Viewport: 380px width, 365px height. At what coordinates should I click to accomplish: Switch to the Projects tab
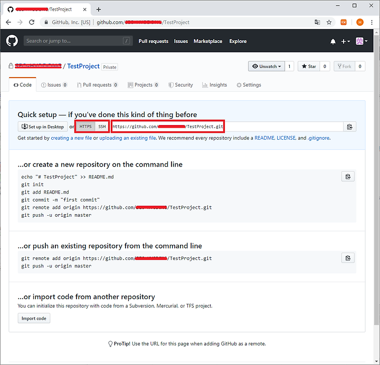pyautogui.click(x=143, y=85)
